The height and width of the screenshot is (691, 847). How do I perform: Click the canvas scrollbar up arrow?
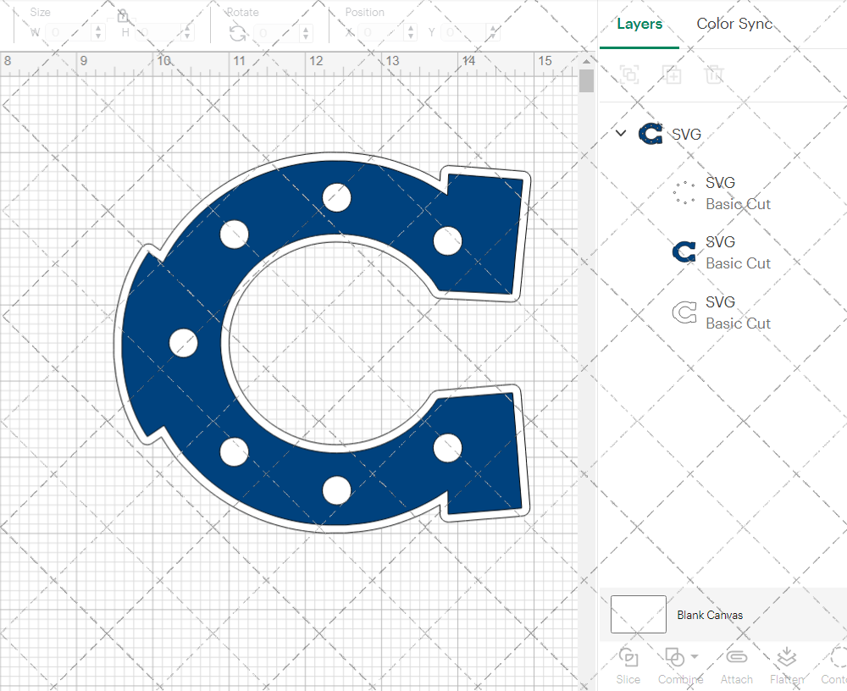(x=587, y=61)
